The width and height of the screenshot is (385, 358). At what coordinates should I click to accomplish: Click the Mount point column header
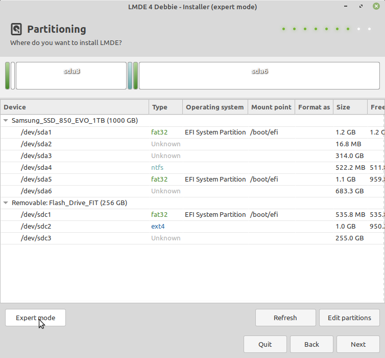[x=271, y=107]
